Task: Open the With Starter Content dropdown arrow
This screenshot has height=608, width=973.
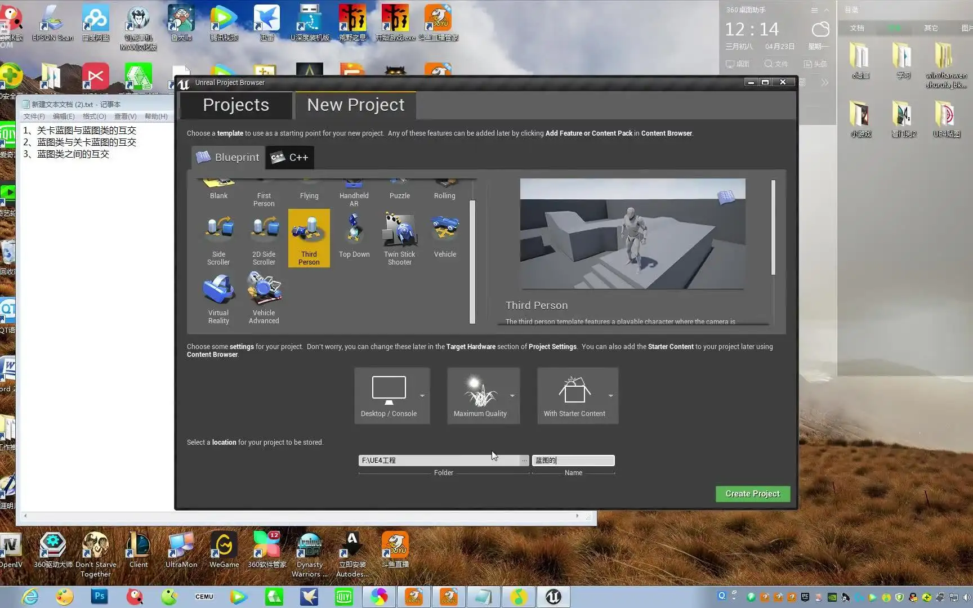Action: tap(611, 396)
